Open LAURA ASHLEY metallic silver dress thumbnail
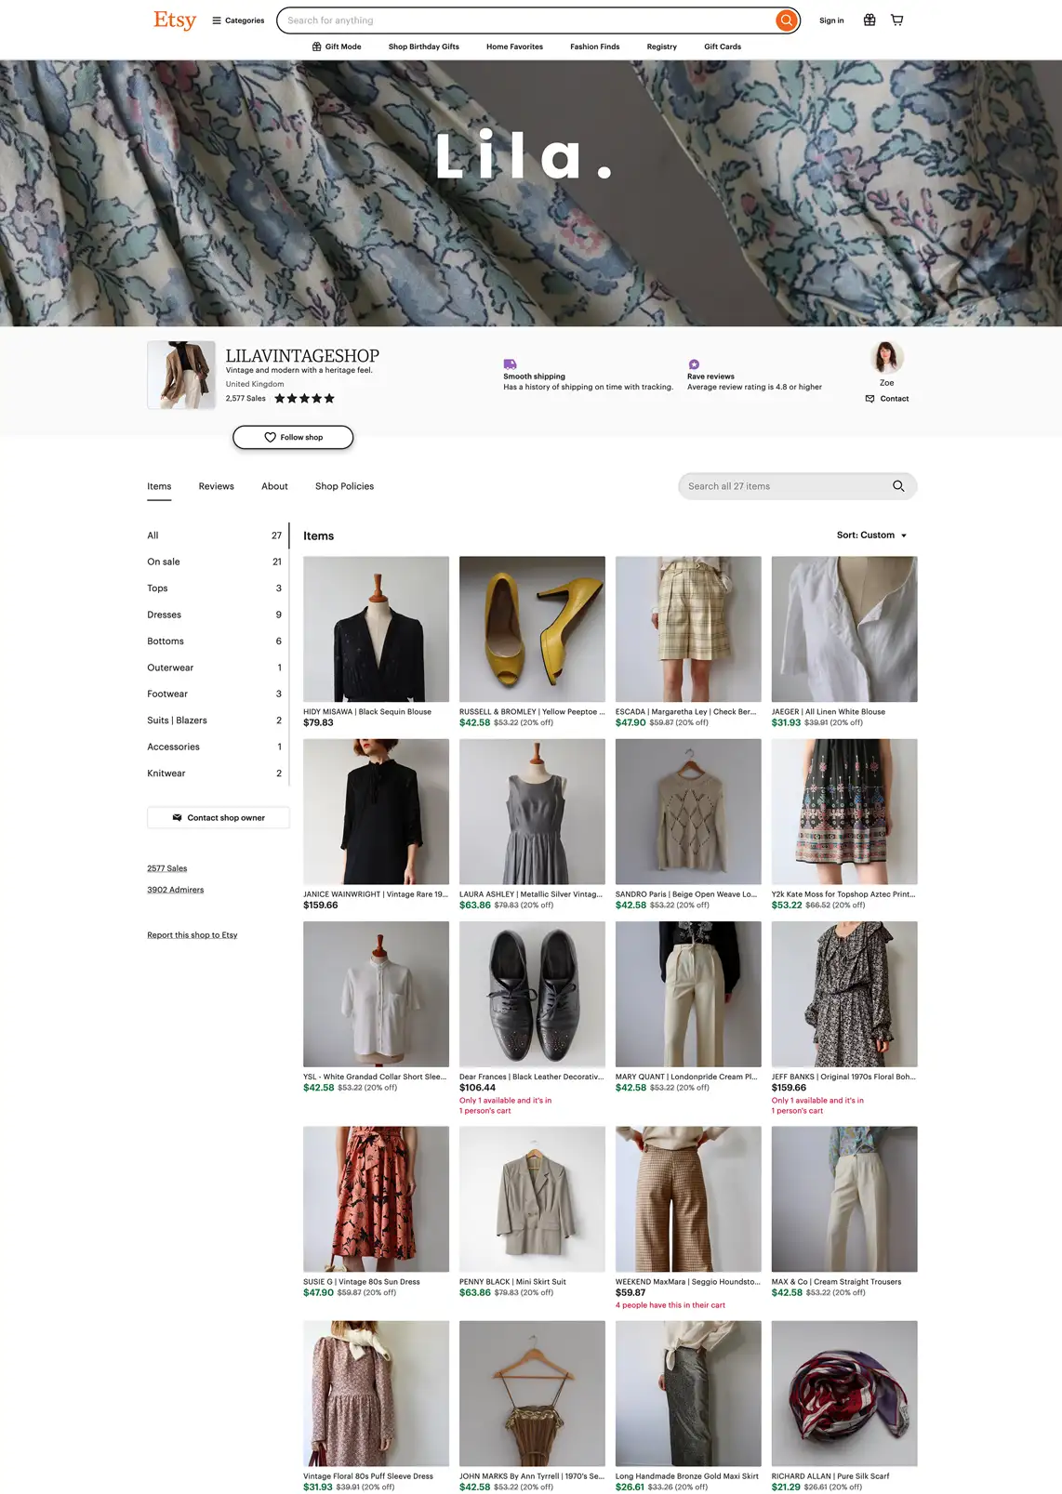The height and width of the screenshot is (1494, 1062). click(532, 812)
